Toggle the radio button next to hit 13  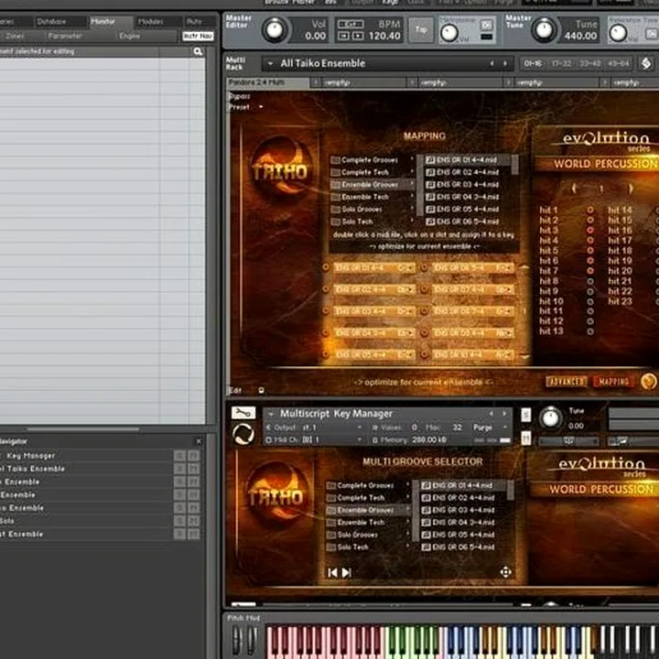(x=590, y=331)
